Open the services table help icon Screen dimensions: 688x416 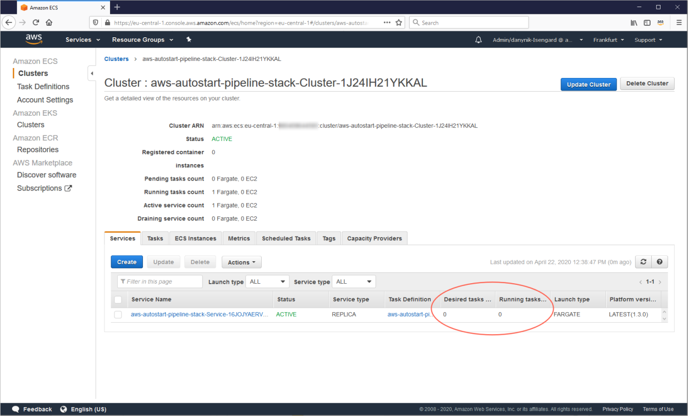[x=659, y=262]
